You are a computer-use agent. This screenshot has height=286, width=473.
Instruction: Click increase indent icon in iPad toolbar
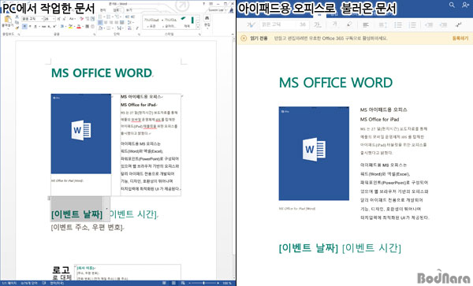click(443, 25)
